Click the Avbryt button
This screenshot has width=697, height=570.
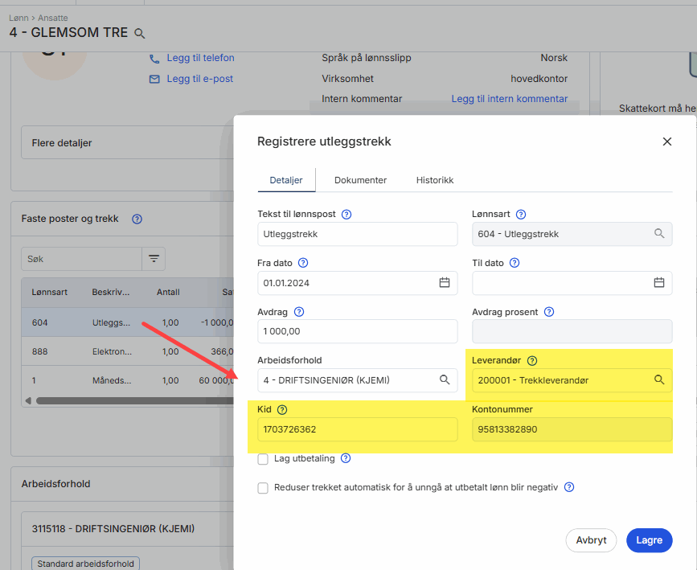[x=591, y=540]
